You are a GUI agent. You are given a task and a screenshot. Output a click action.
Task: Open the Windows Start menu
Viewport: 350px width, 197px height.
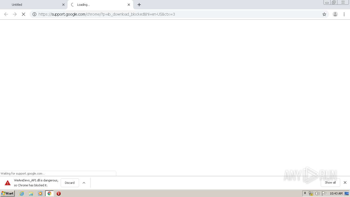[x=8, y=193]
